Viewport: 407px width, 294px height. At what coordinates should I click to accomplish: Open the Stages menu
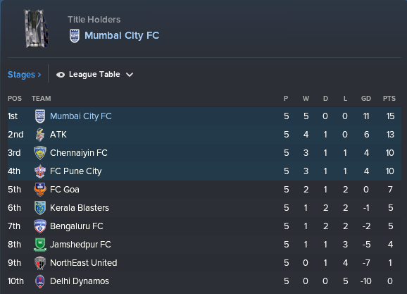[24, 75]
